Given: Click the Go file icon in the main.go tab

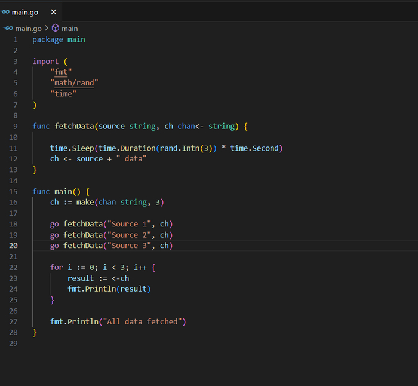Looking at the screenshot, I should [x=6, y=12].
